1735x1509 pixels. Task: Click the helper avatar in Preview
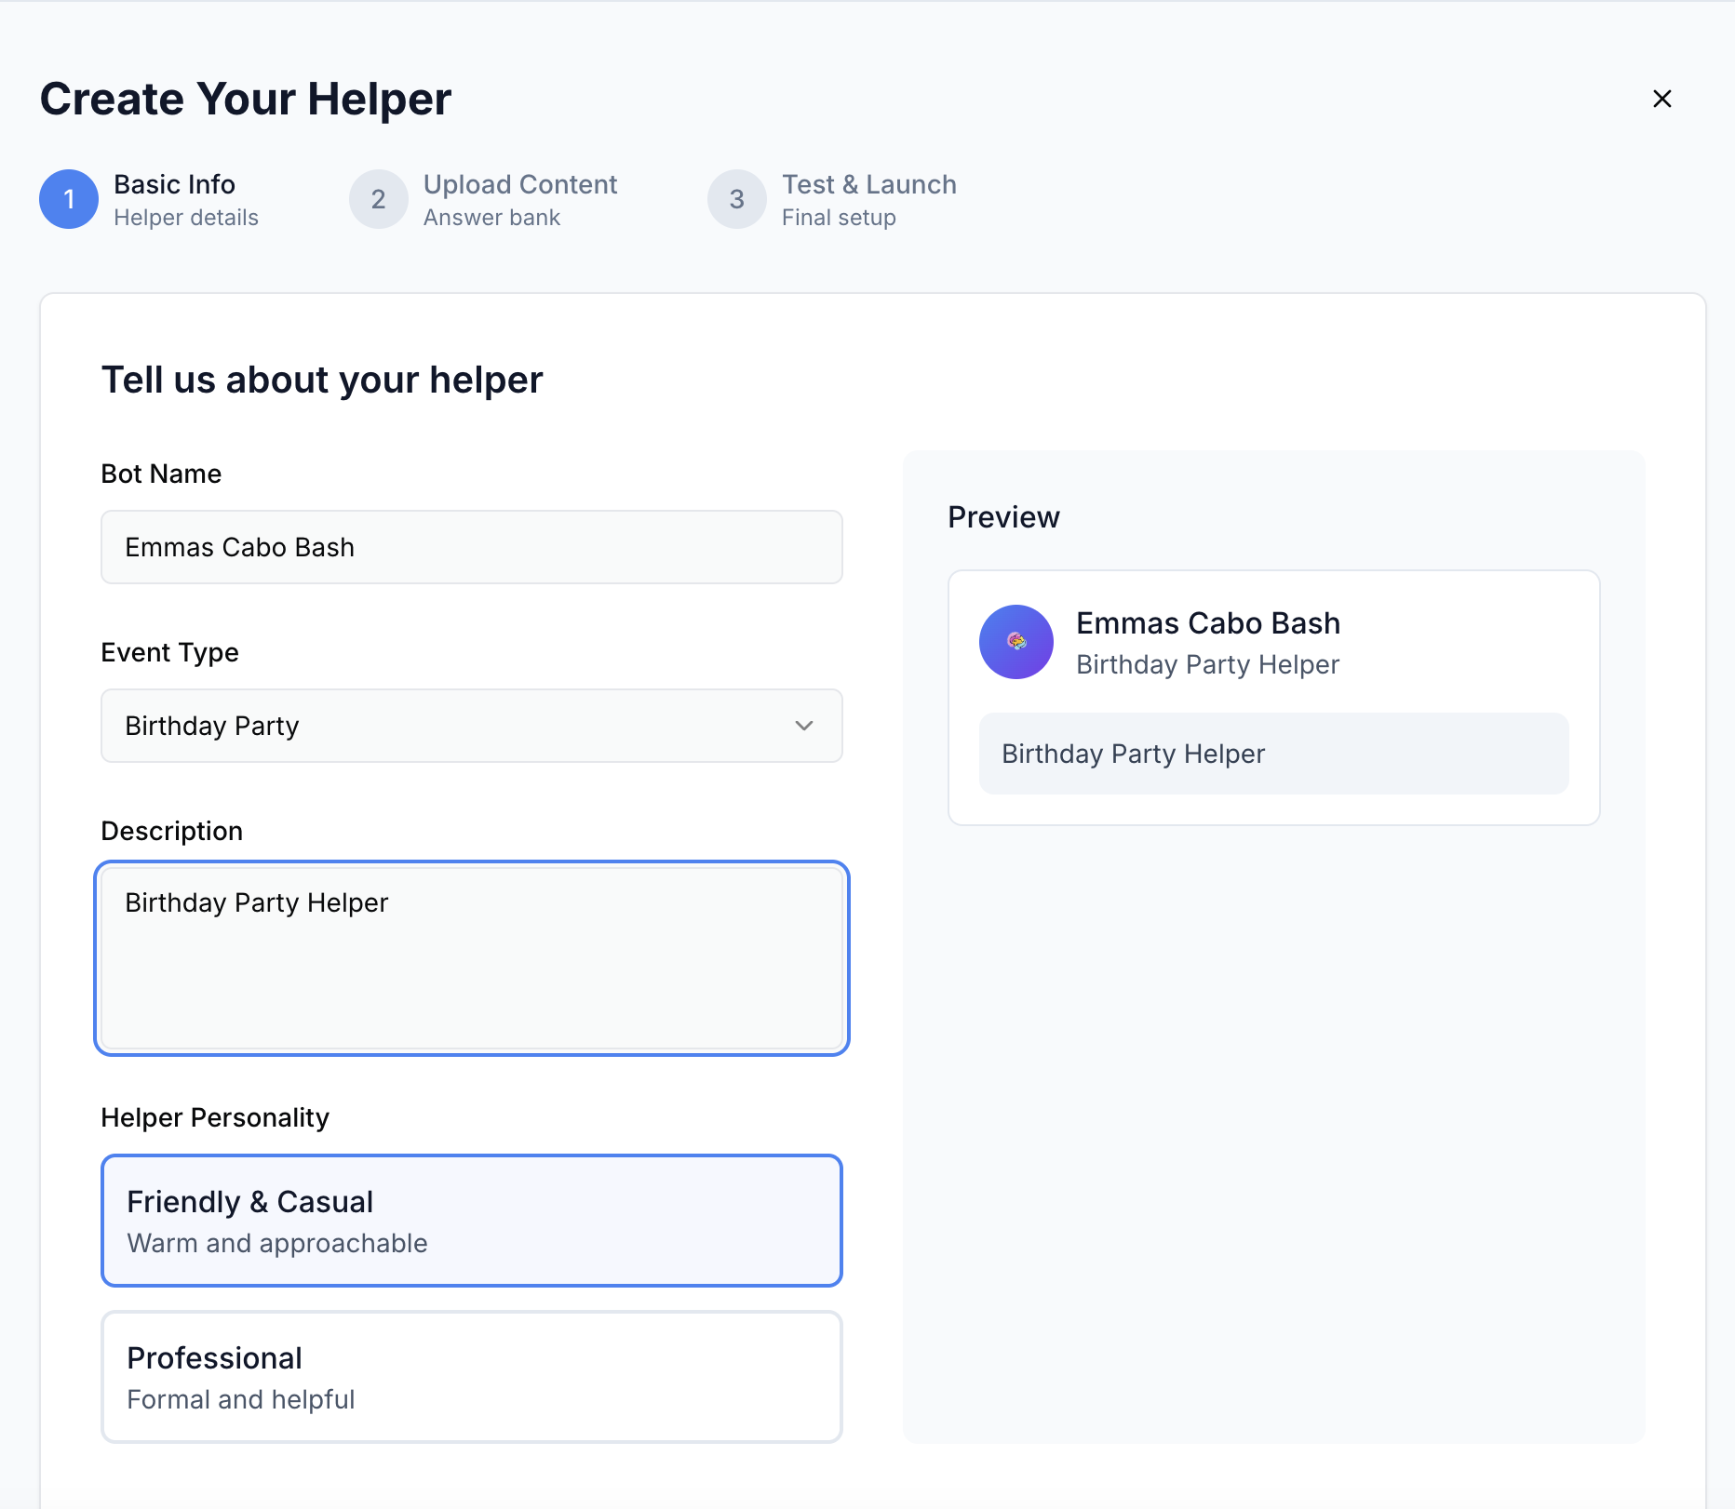(x=1016, y=642)
